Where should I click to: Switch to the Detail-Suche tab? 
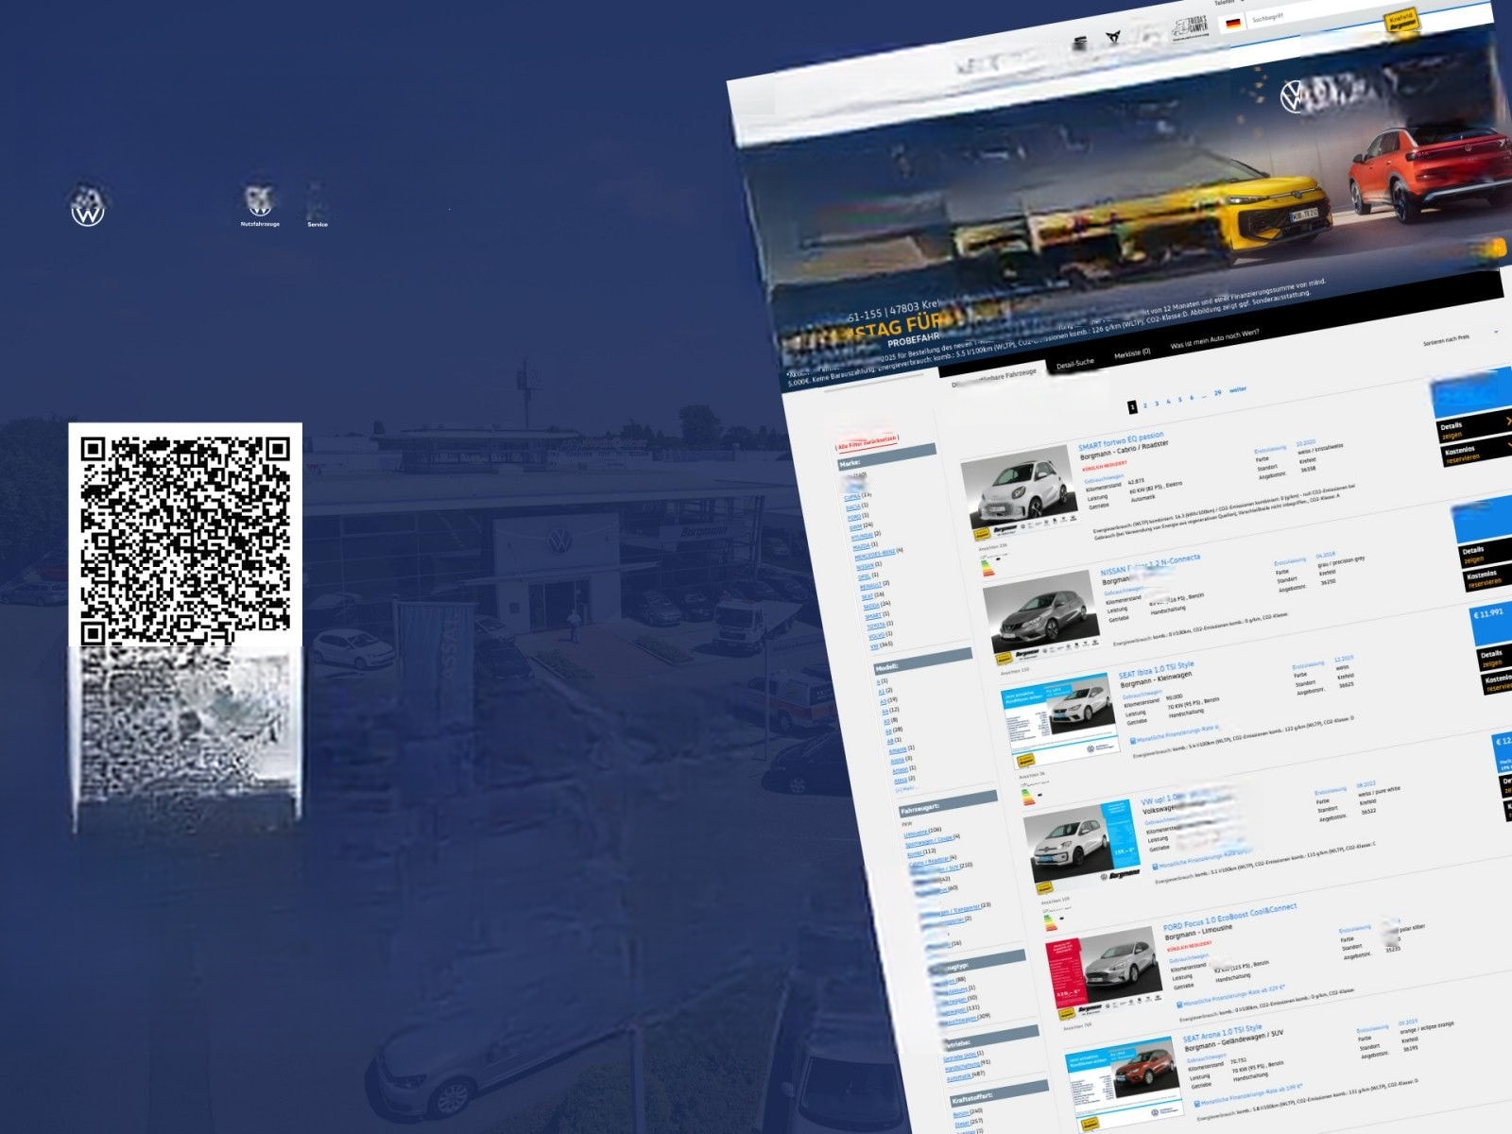[1075, 364]
